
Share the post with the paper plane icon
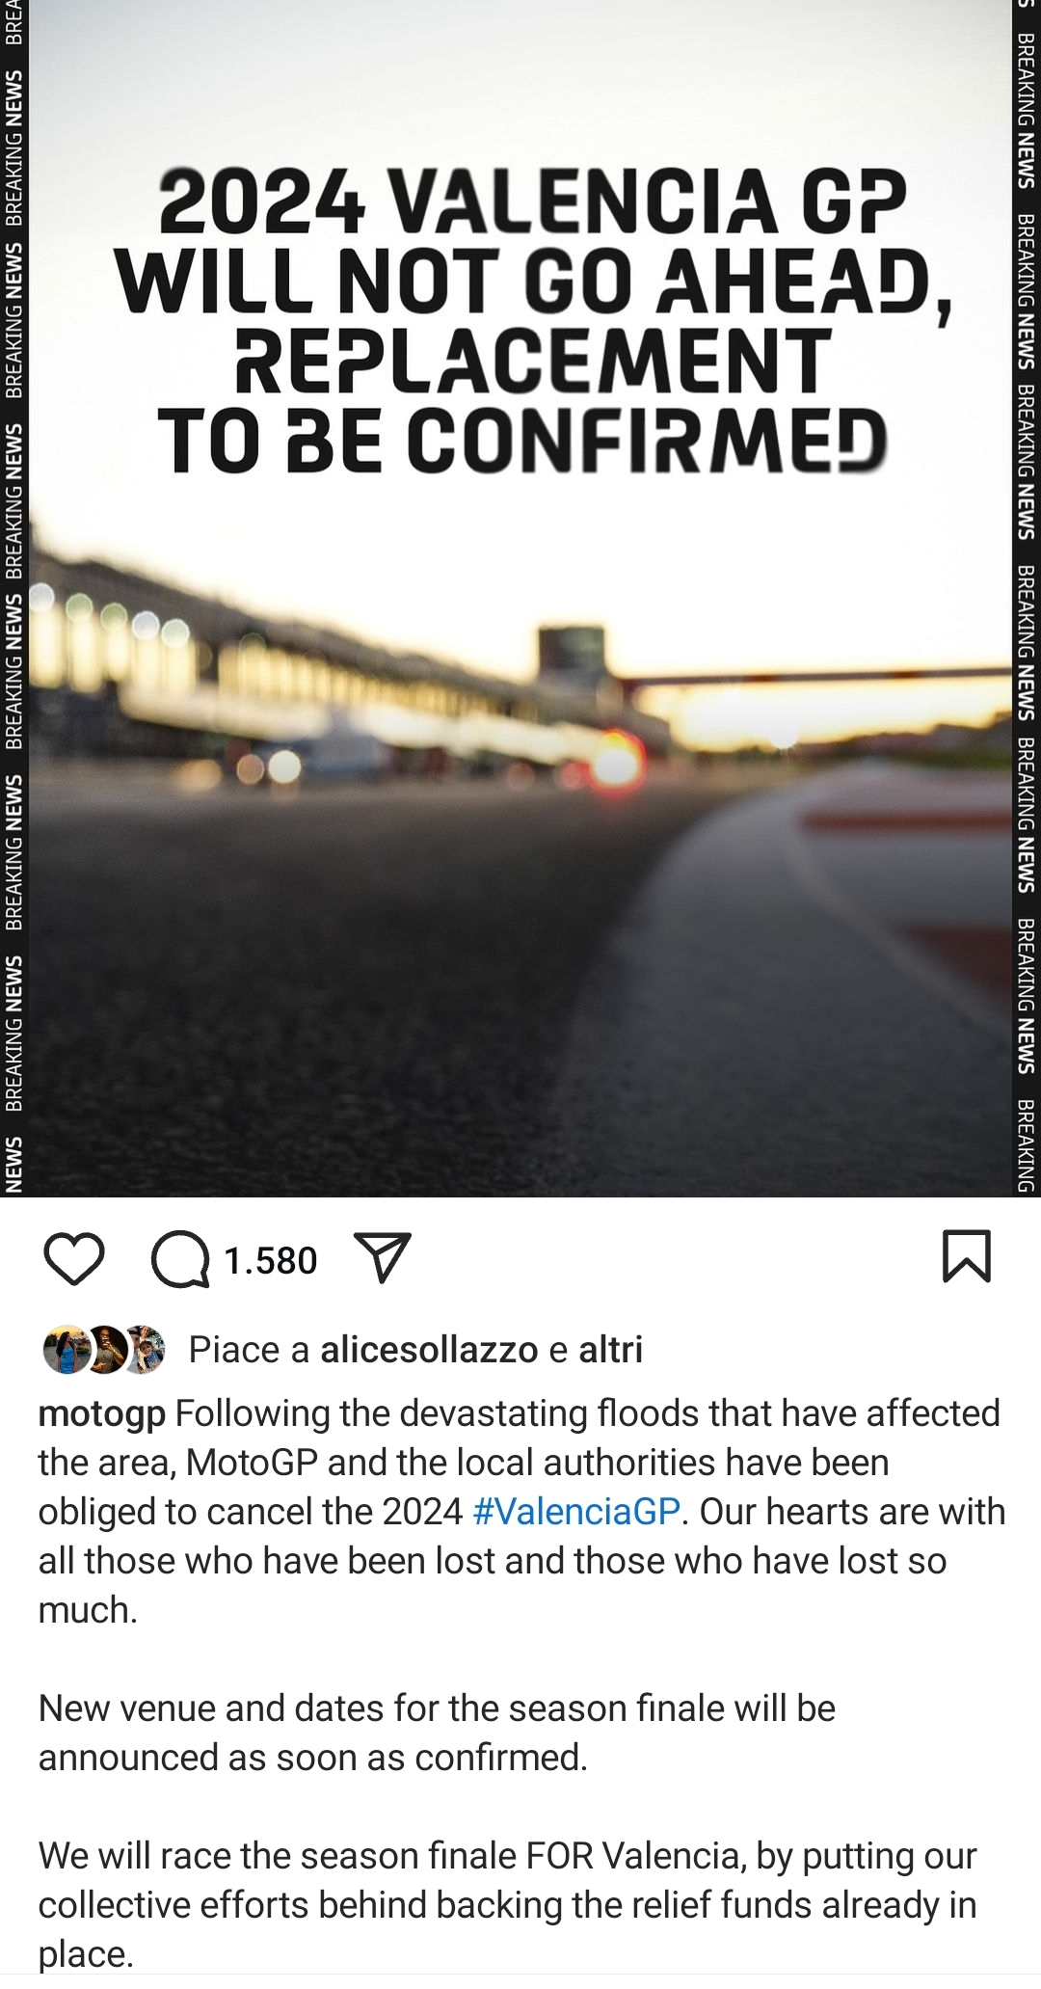point(384,1257)
